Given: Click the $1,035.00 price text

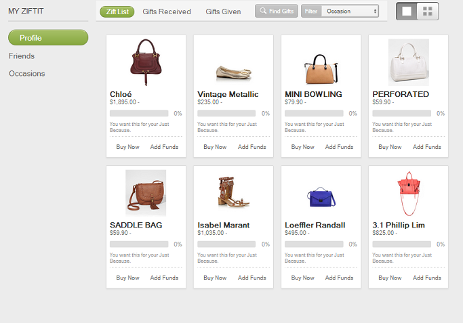Looking at the screenshot, I should (x=211, y=233).
